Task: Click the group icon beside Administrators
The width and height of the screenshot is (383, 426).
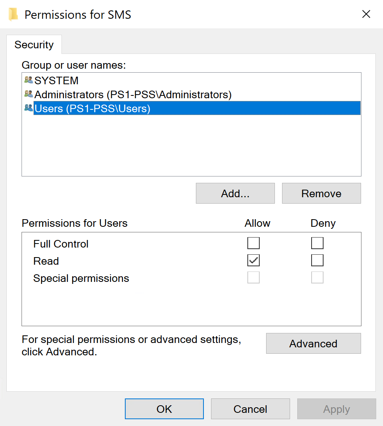Action: 28,94
